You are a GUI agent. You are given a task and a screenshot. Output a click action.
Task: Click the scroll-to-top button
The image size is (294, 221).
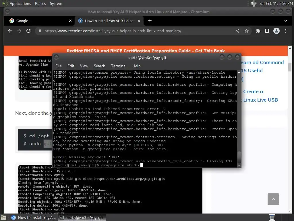point(273,199)
